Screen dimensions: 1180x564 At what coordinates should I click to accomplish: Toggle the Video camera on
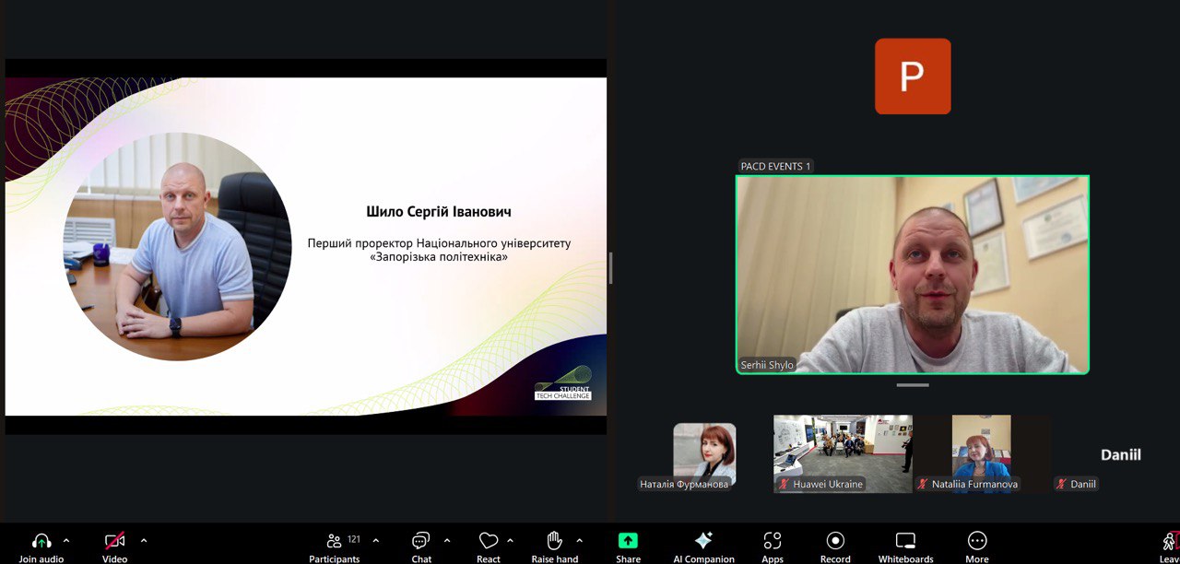(114, 541)
